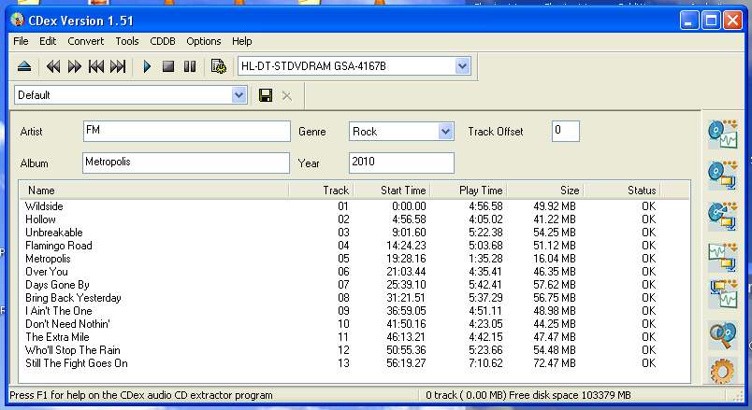Screen dimensions: 752x410
Task: Open the Genre dropdown showing Rock
Action: (445, 132)
